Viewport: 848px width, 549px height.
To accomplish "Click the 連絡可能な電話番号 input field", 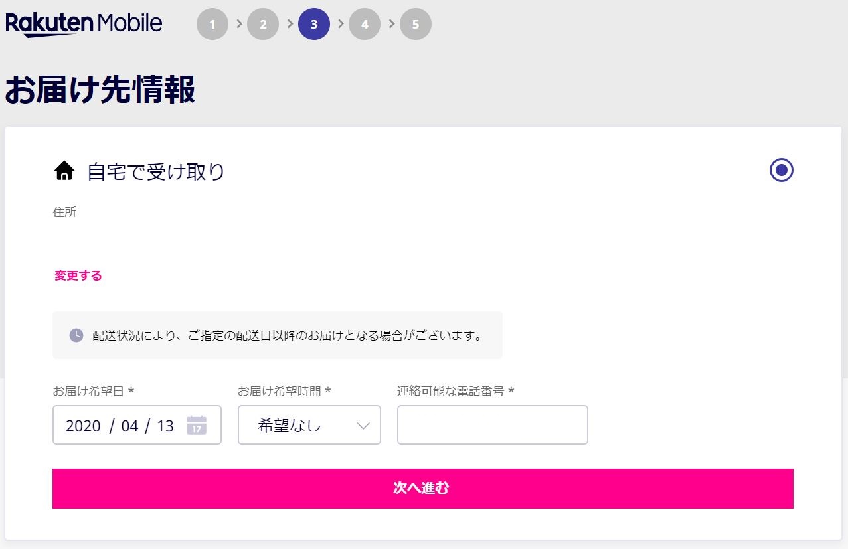I will coord(493,425).
